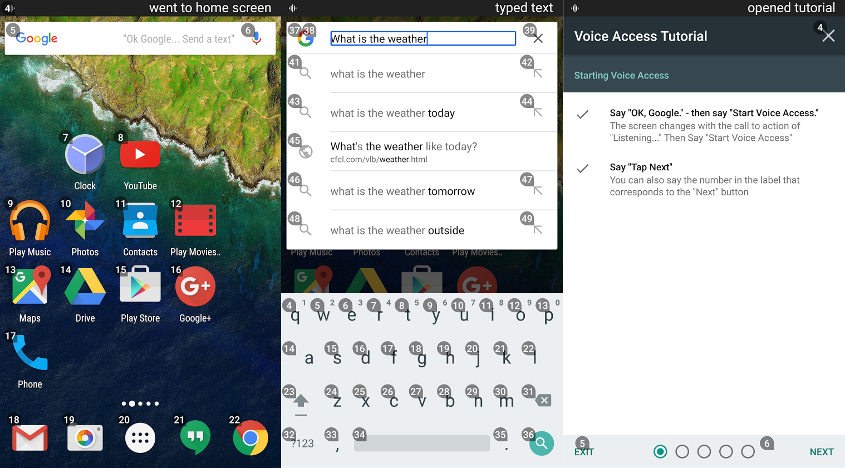Open the Google Maps app
The height and width of the screenshot is (468, 845).
(x=30, y=287)
